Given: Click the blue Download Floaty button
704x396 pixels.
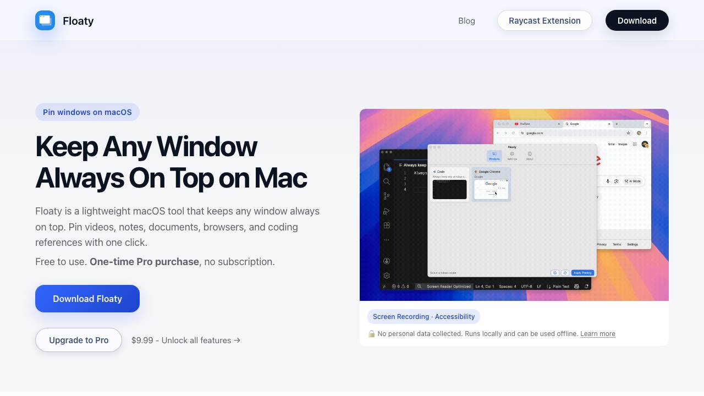Looking at the screenshot, I should 87,299.
